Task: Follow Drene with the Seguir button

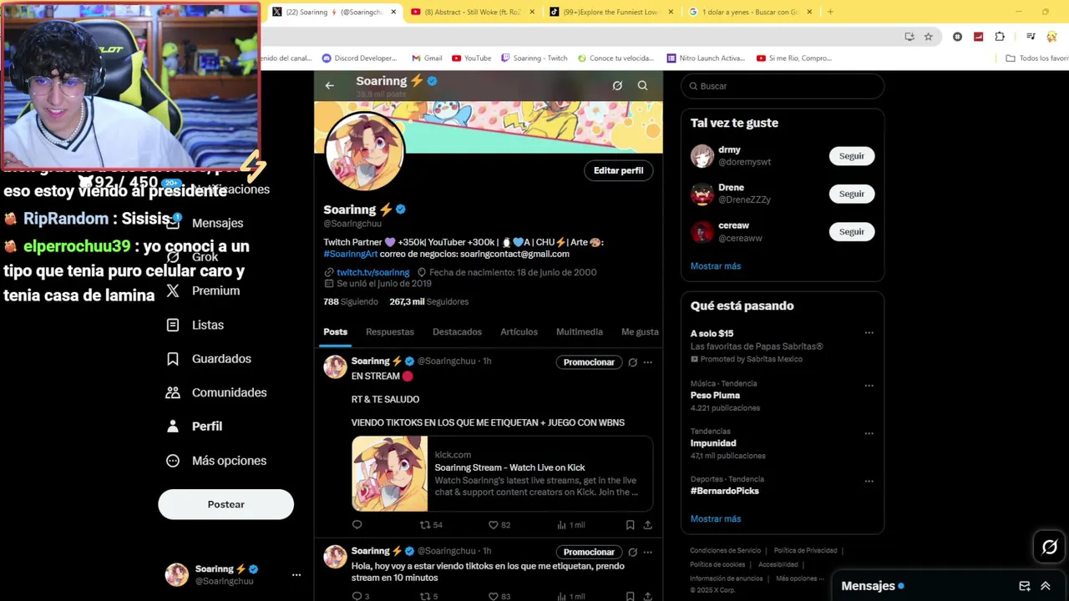Action: [852, 194]
